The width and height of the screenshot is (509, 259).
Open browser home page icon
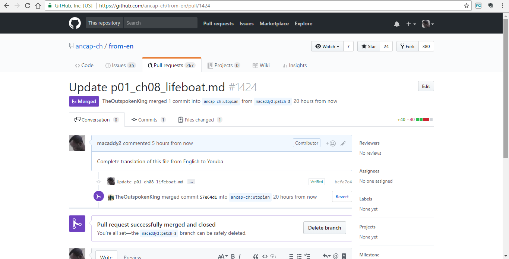click(38, 6)
